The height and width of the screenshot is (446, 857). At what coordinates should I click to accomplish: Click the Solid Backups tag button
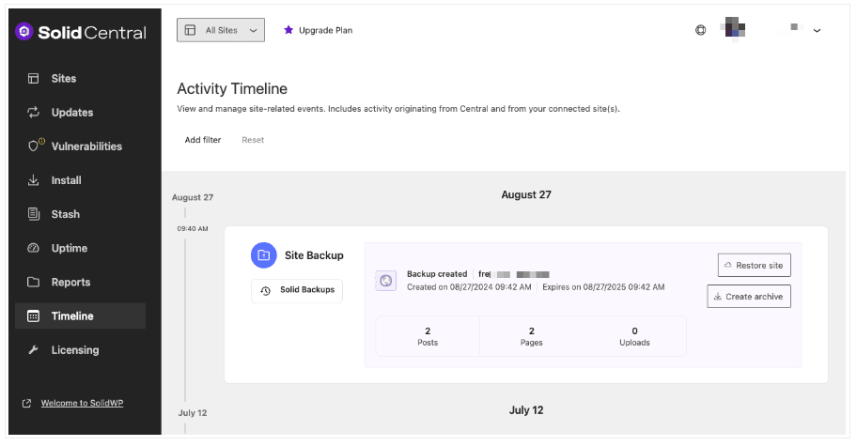[297, 291]
